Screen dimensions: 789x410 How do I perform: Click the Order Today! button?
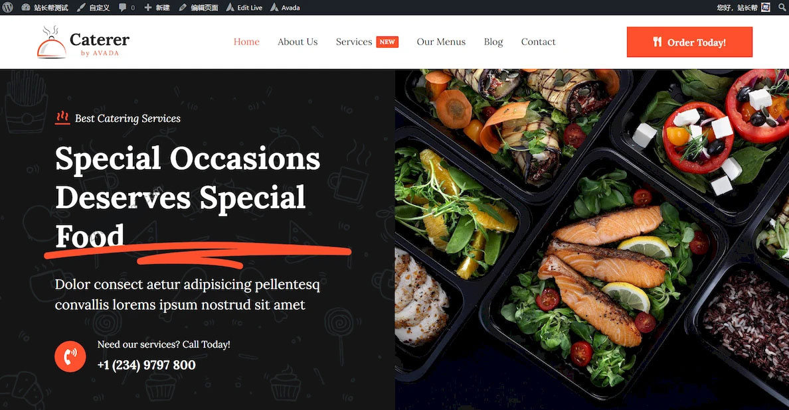pyautogui.click(x=689, y=42)
